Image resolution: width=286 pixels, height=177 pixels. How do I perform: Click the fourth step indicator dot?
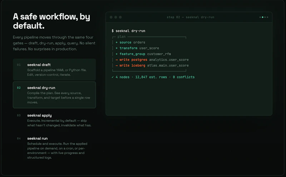267,17
